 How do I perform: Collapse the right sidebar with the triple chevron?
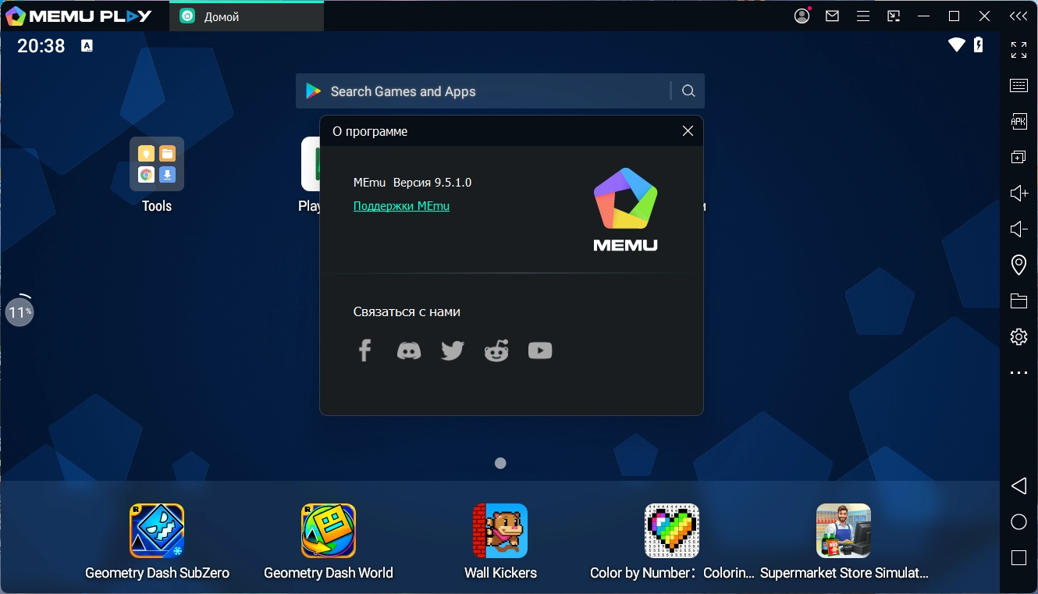click(x=1018, y=16)
